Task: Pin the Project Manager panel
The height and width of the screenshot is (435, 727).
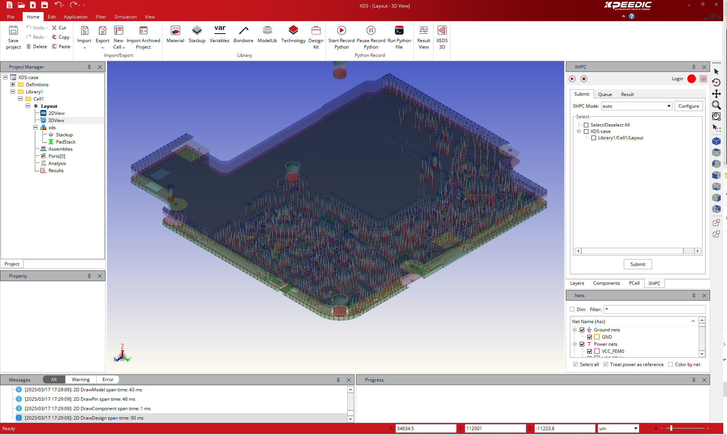Action: pos(89,67)
